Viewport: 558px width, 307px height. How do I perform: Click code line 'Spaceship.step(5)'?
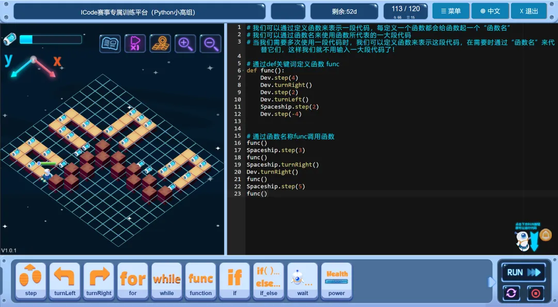276,186
